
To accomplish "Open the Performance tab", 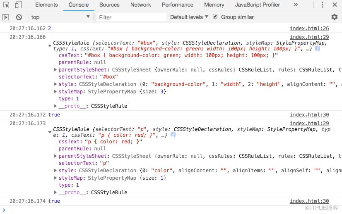I will pos(178,5).
